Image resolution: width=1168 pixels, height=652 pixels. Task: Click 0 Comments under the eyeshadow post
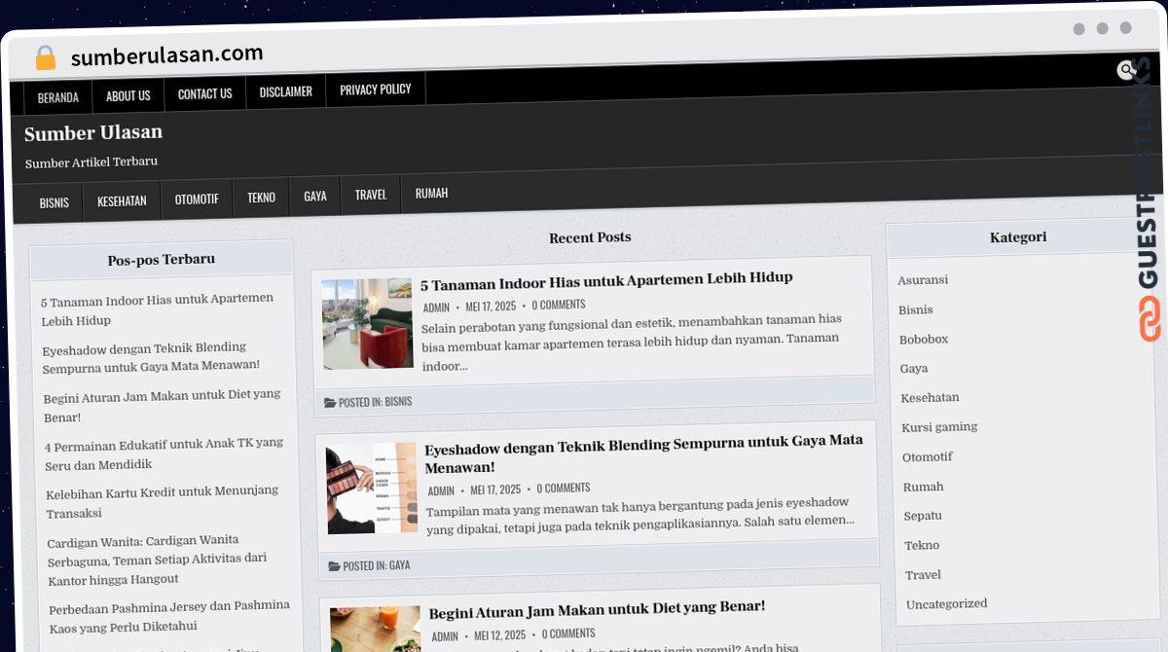[564, 489]
